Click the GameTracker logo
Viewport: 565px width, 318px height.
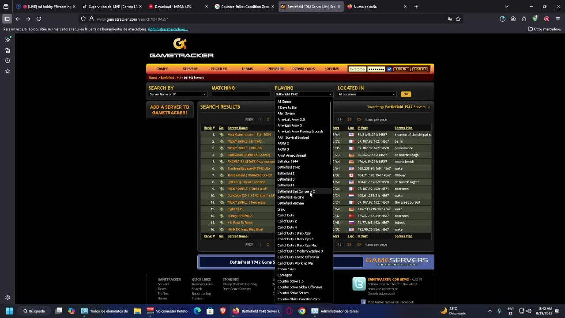coord(181,48)
